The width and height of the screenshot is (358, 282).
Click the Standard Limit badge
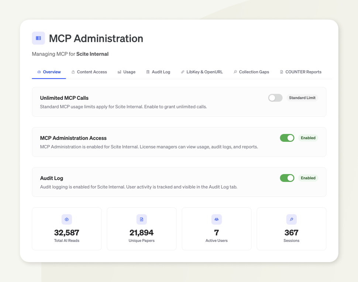point(302,98)
